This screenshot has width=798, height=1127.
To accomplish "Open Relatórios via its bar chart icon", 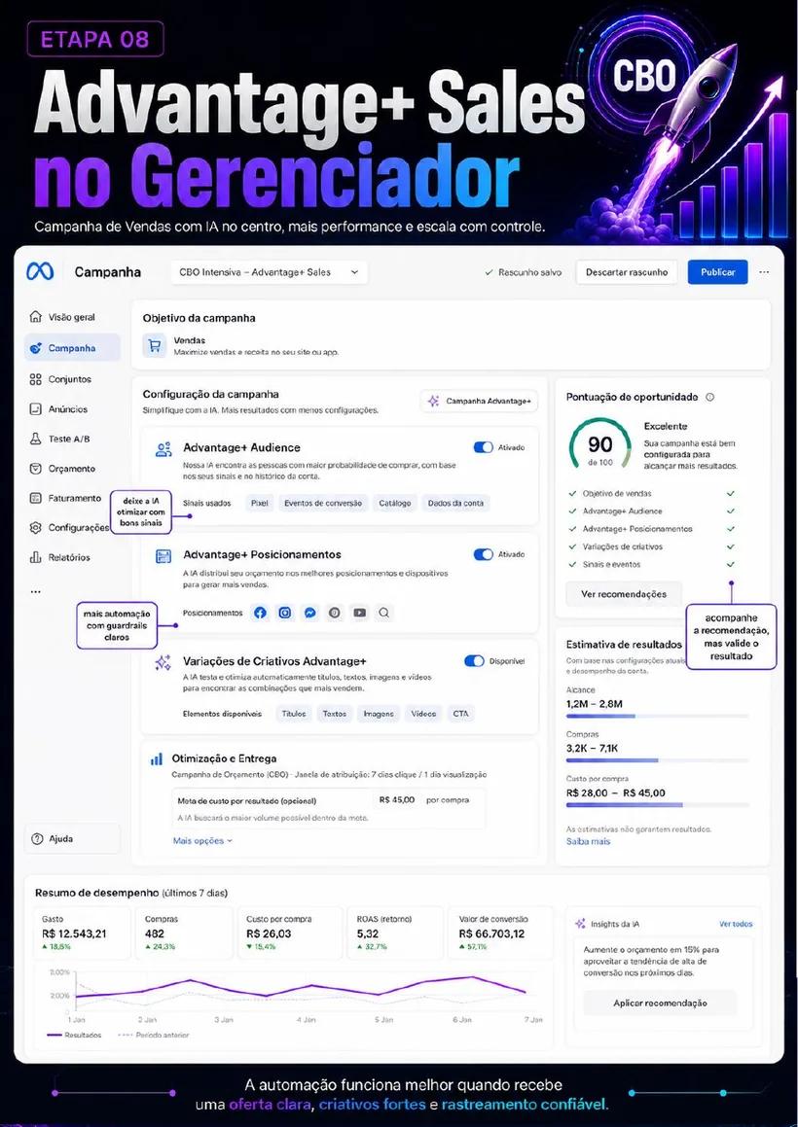I will point(35,557).
